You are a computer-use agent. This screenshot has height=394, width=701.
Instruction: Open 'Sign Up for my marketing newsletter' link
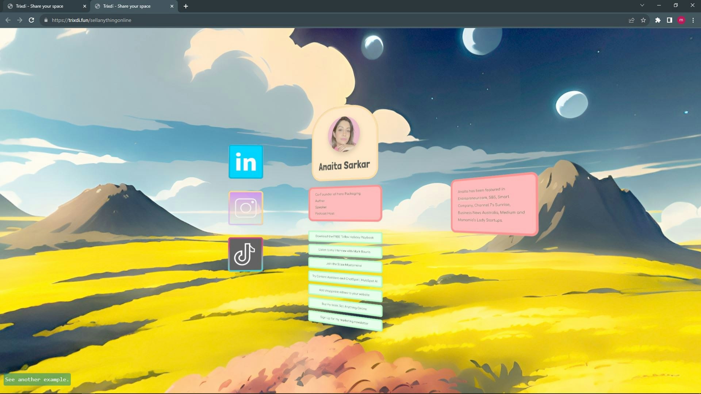[345, 320]
